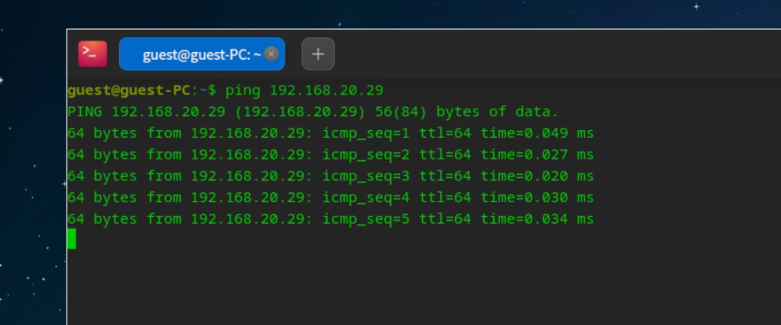Click the icmp_seq=5 reply line
Screen dimensions: 781x325
click(331, 219)
